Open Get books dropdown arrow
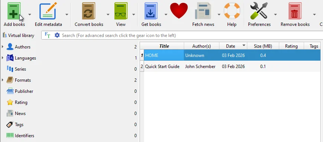The height and width of the screenshot is (142, 323). coord(166,14)
